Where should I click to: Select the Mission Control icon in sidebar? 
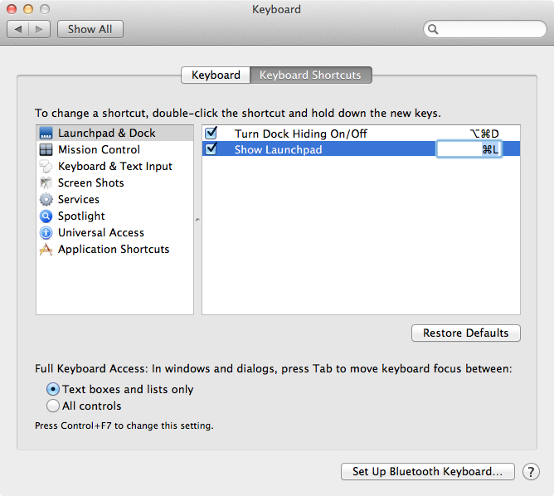(46, 150)
